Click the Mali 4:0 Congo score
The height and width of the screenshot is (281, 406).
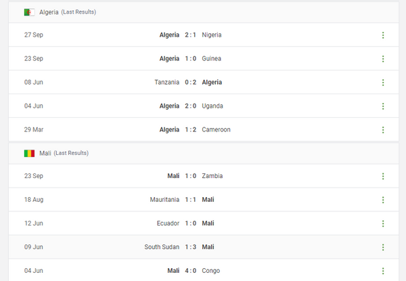pyautogui.click(x=190, y=271)
